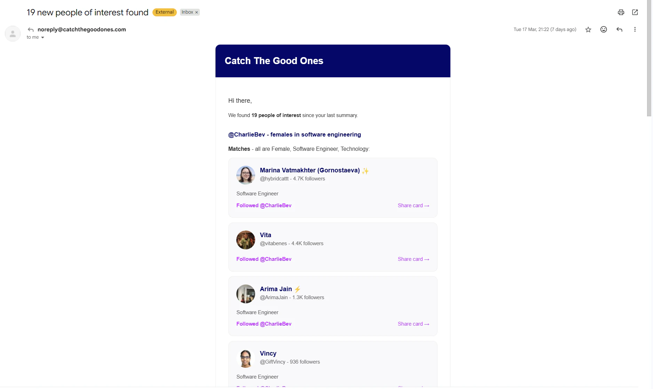Image resolution: width=653 pixels, height=389 pixels.
Task: Click Vincy's profile photo
Action: (x=246, y=358)
